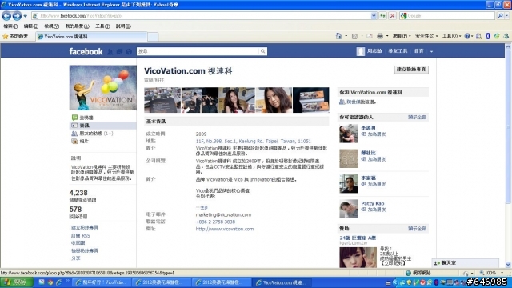
Task: Open the 工具(O) command bar dropdown
Action: click(451, 36)
